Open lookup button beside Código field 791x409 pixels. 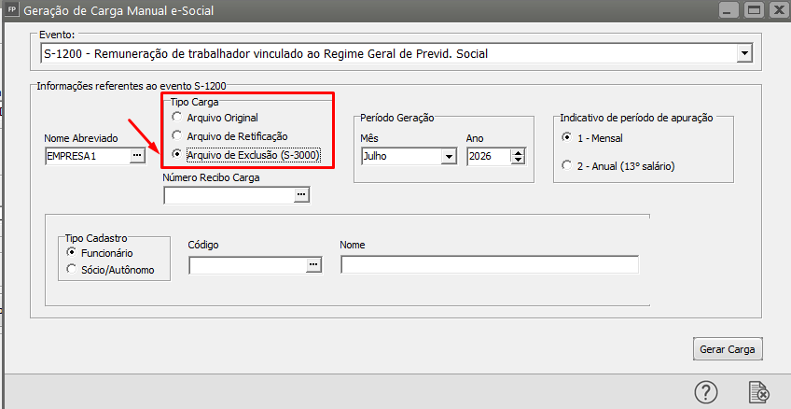[313, 265]
